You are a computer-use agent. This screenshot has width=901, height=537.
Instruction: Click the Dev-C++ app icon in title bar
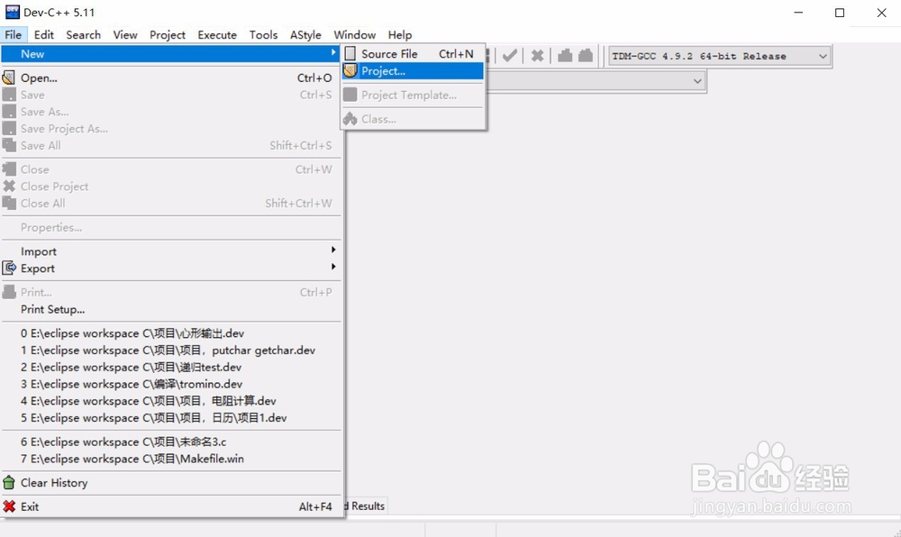(x=12, y=12)
